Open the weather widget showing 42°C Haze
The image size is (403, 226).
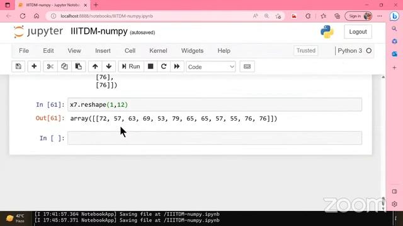[x=15, y=218]
